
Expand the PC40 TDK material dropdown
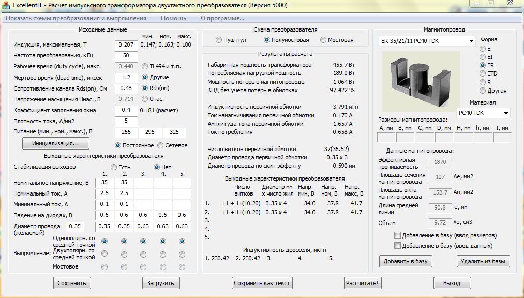505,113
